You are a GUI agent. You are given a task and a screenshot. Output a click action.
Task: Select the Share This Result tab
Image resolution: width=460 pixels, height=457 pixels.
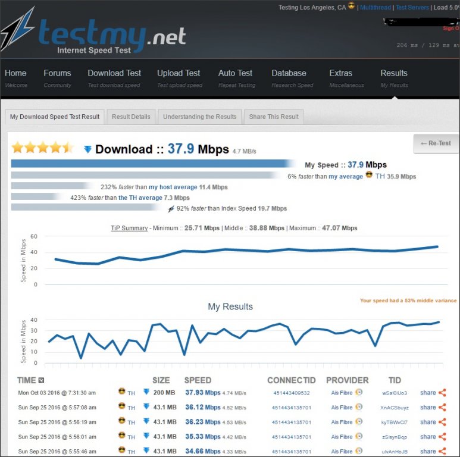(274, 117)
